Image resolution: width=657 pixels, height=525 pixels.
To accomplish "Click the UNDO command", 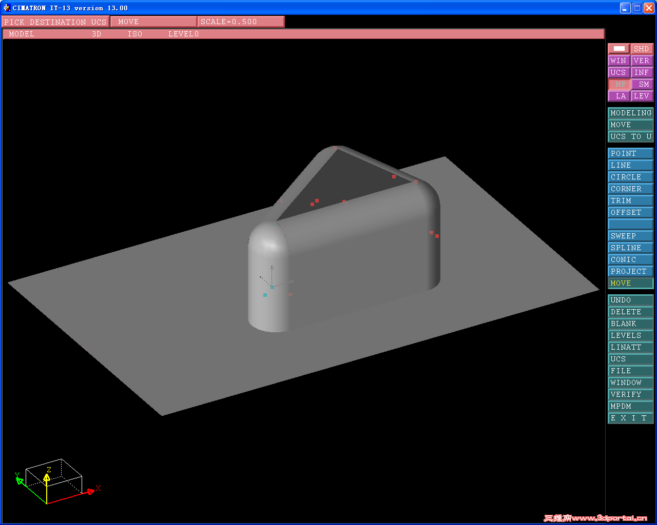I will point(631,300).
